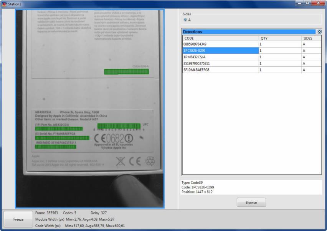Click the QTY column header

click(280, 38)
